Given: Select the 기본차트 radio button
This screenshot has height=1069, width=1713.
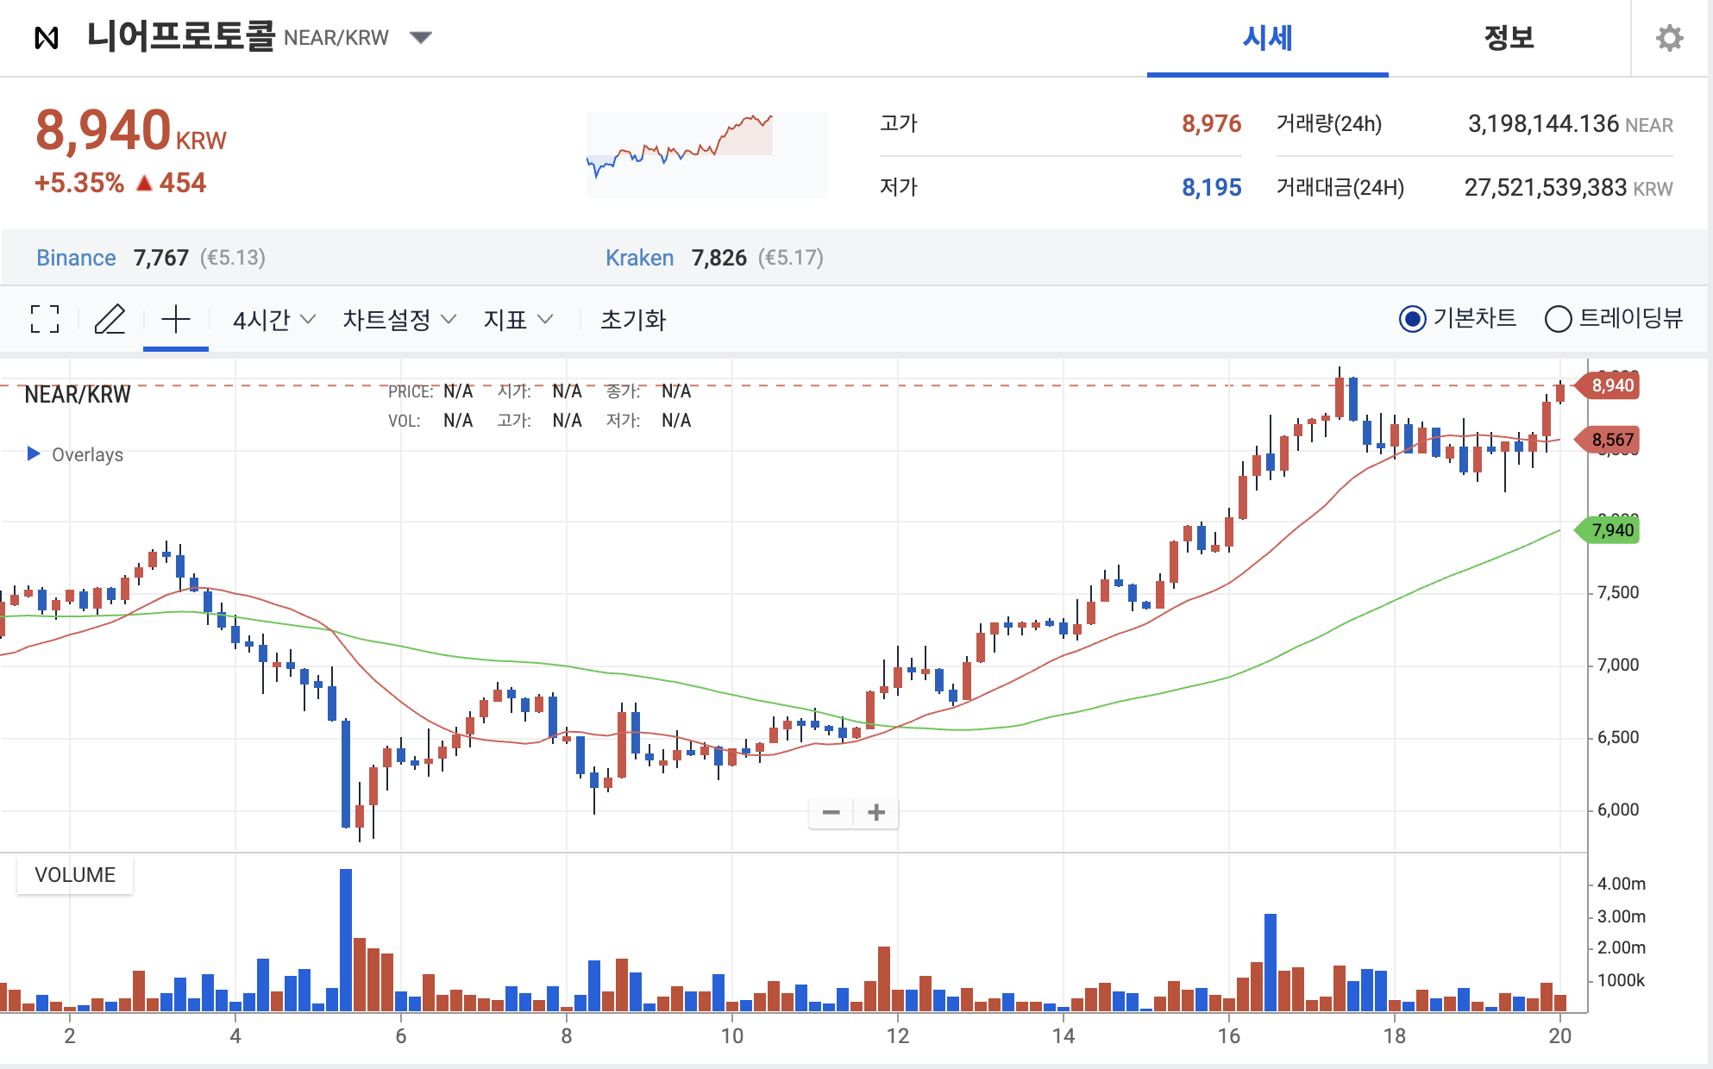Looking at the screenshot, I should point(1412,319).
